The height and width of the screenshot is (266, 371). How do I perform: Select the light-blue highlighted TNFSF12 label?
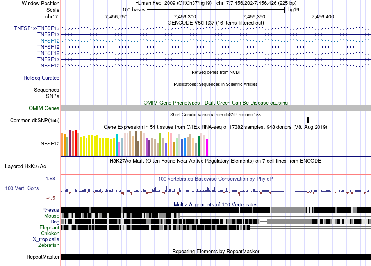coord(48,41)
